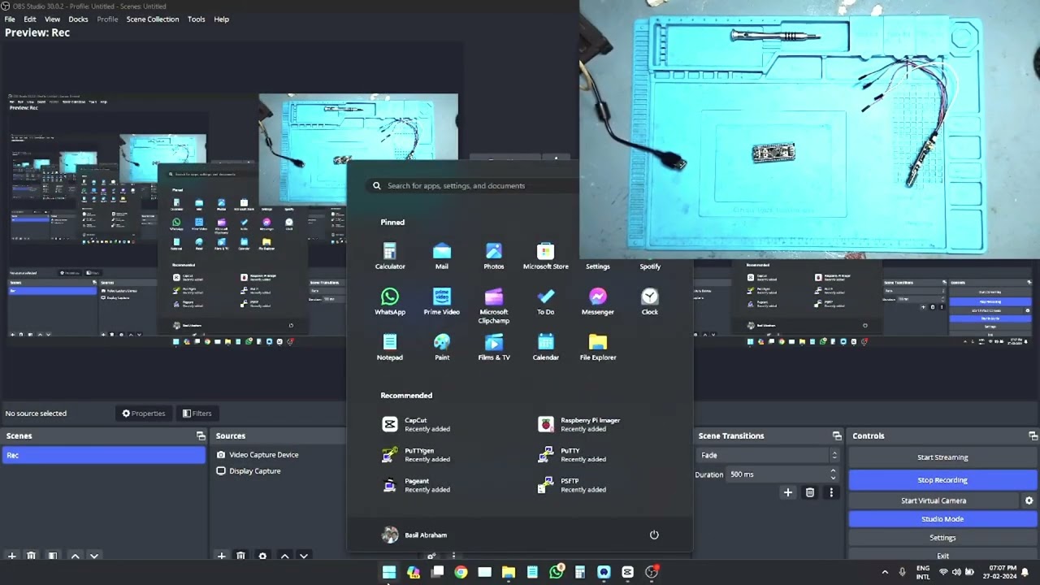Open Paint from pinned apps
1040x585 pixels.
(x=442, y=347)
